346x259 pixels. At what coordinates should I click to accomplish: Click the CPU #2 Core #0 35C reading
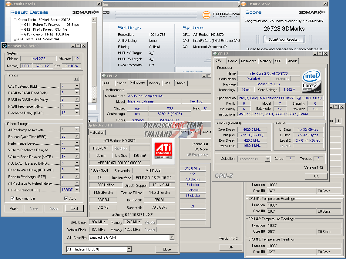coord(291,232)
